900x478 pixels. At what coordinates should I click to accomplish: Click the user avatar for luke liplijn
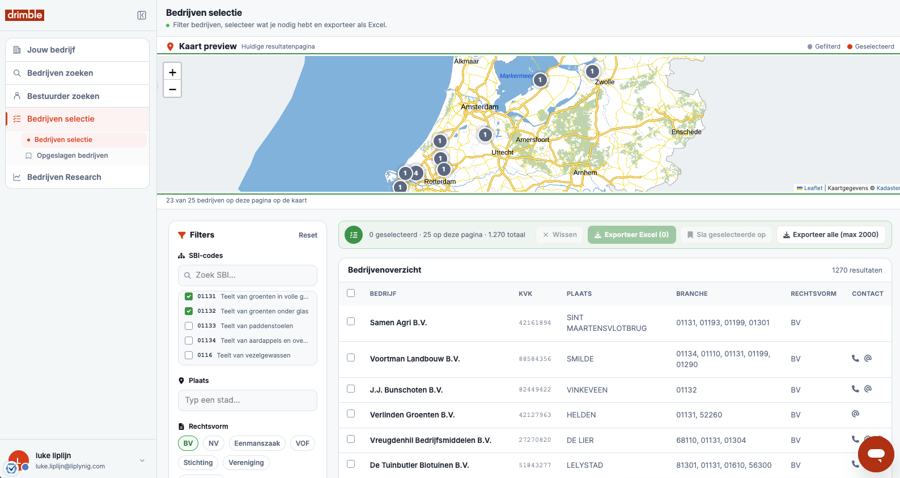19,460
